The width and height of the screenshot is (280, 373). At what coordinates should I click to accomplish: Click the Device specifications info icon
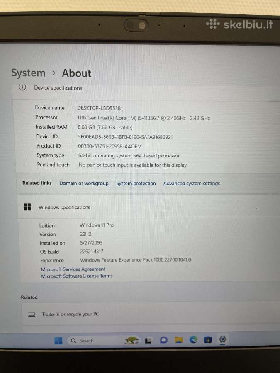(22, 87)
